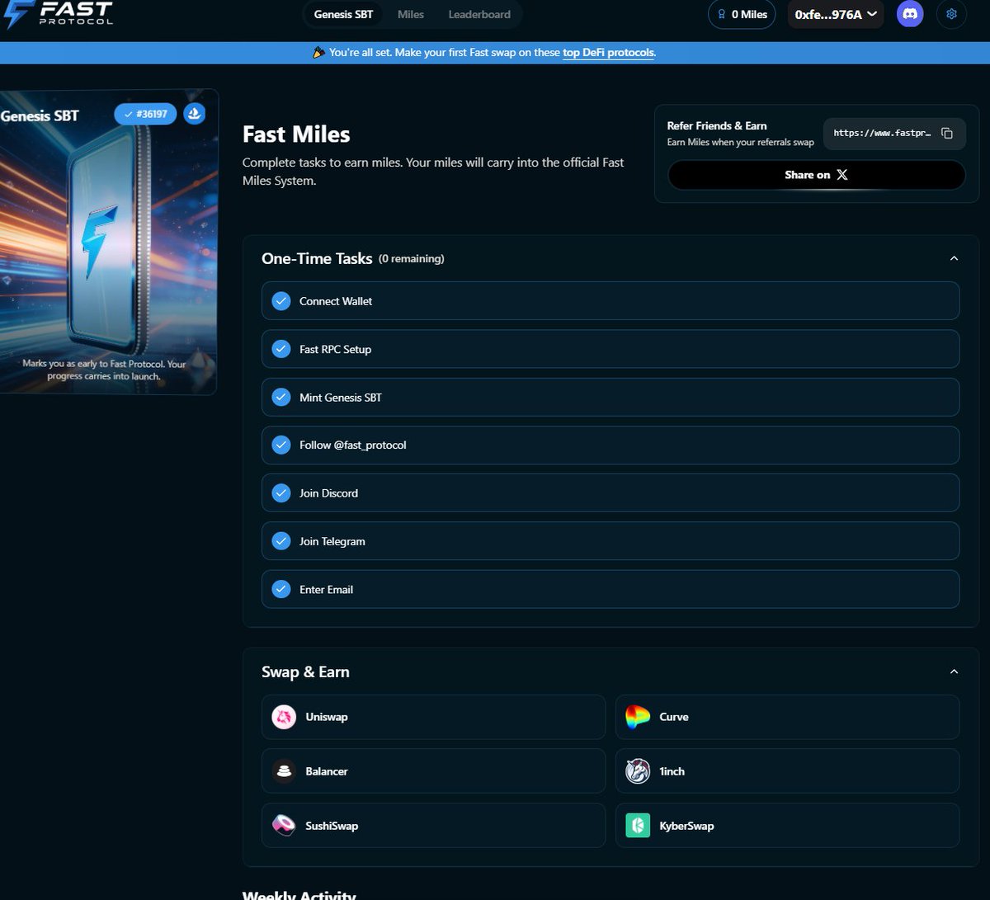Click the Follow @fast_protocol task label
This screenshot has height=900, width=990.
pyautogui.click(x=353, y=445)
